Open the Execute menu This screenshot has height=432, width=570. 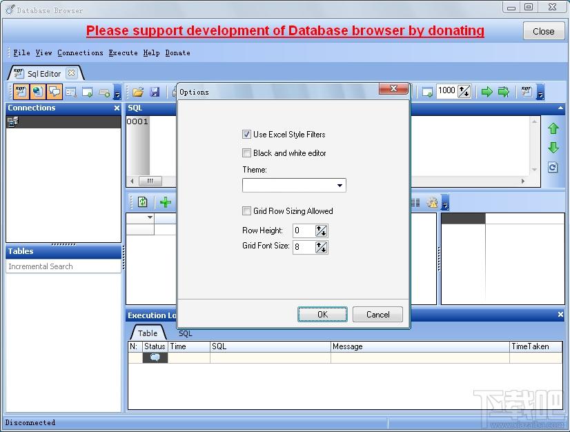click(x=123, y=52)
